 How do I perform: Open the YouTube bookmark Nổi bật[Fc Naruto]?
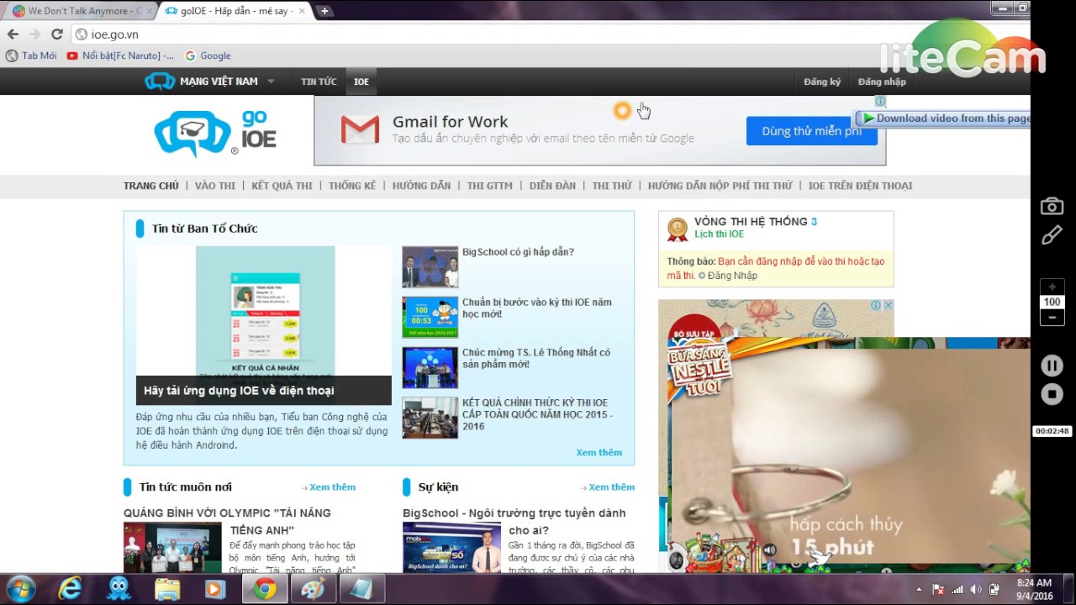click(120, 55)
